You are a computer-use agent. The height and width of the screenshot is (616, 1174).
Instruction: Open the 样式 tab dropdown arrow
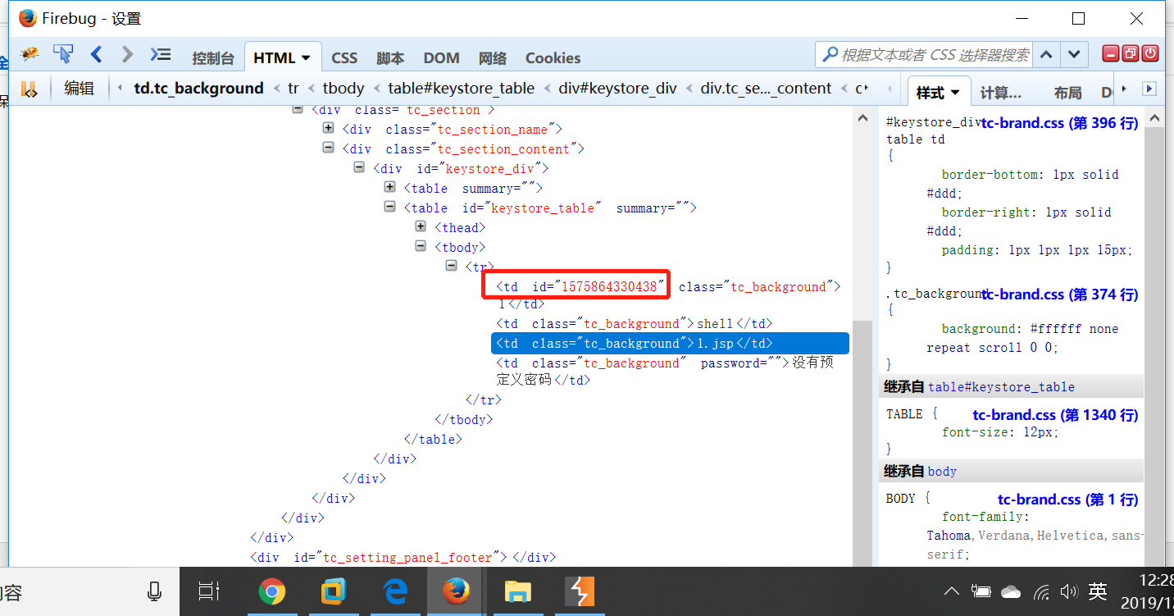955,93
